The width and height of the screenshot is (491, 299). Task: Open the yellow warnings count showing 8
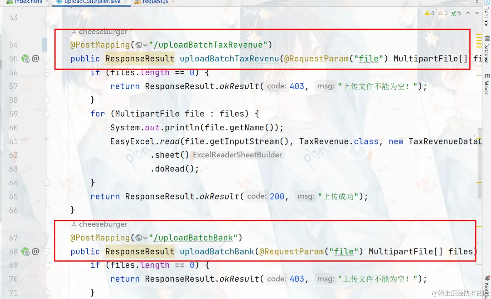[x=430, y=13]
